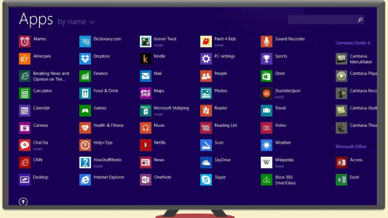
Task: Select the Microsoft Office group heading
Action: pos(351,146)
